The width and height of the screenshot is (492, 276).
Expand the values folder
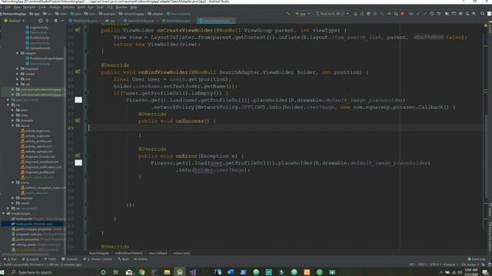(13, 203)
